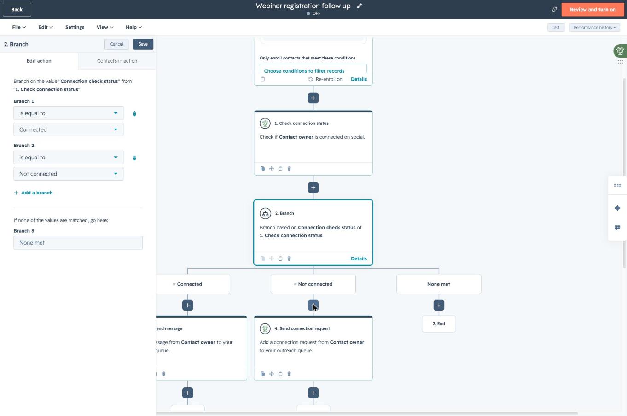Add action under the = Connected branch
This screenshot has height=416, width=627.
pyautogui.click(x=187, y=305)
